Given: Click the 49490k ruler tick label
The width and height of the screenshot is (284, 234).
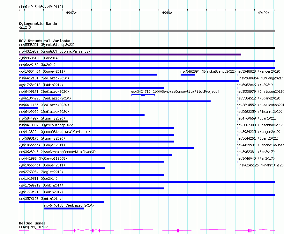Looking at the screenshot, I should [x=264, y=13].
